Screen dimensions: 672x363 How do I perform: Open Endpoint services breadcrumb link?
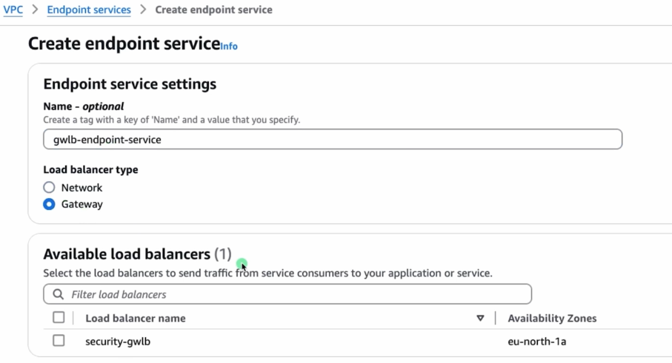pos(89,10)
